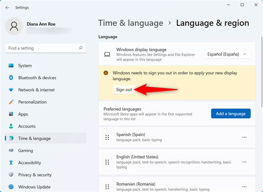The image size is (263, 192).
Task: Navigate to Time & language breadcrumb
Action: tap(131, 23)
